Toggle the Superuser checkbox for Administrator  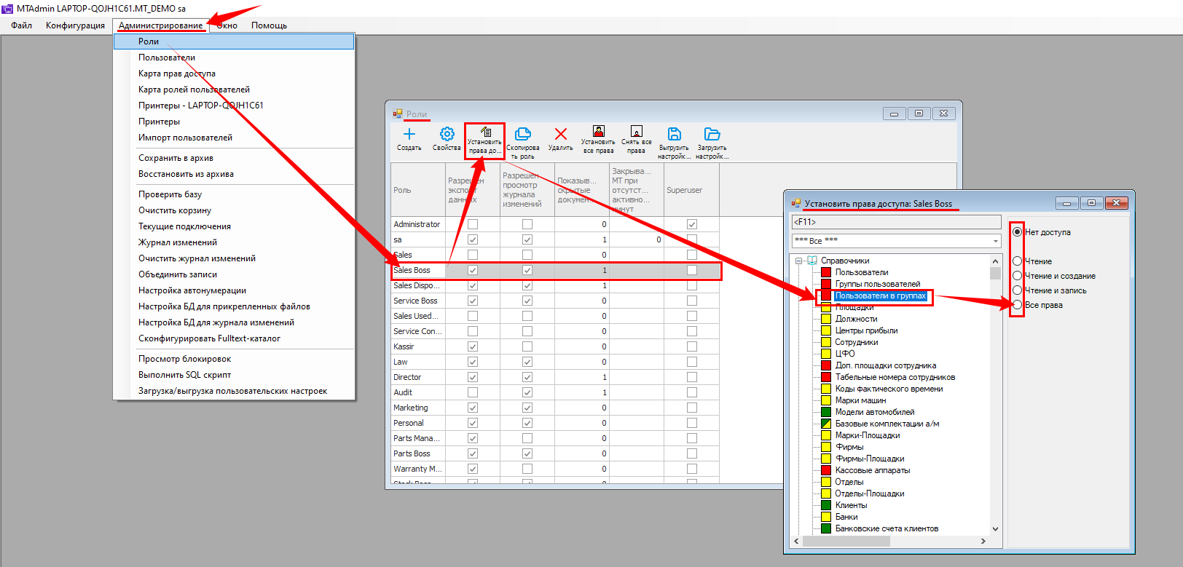click(x=691, y=224)
